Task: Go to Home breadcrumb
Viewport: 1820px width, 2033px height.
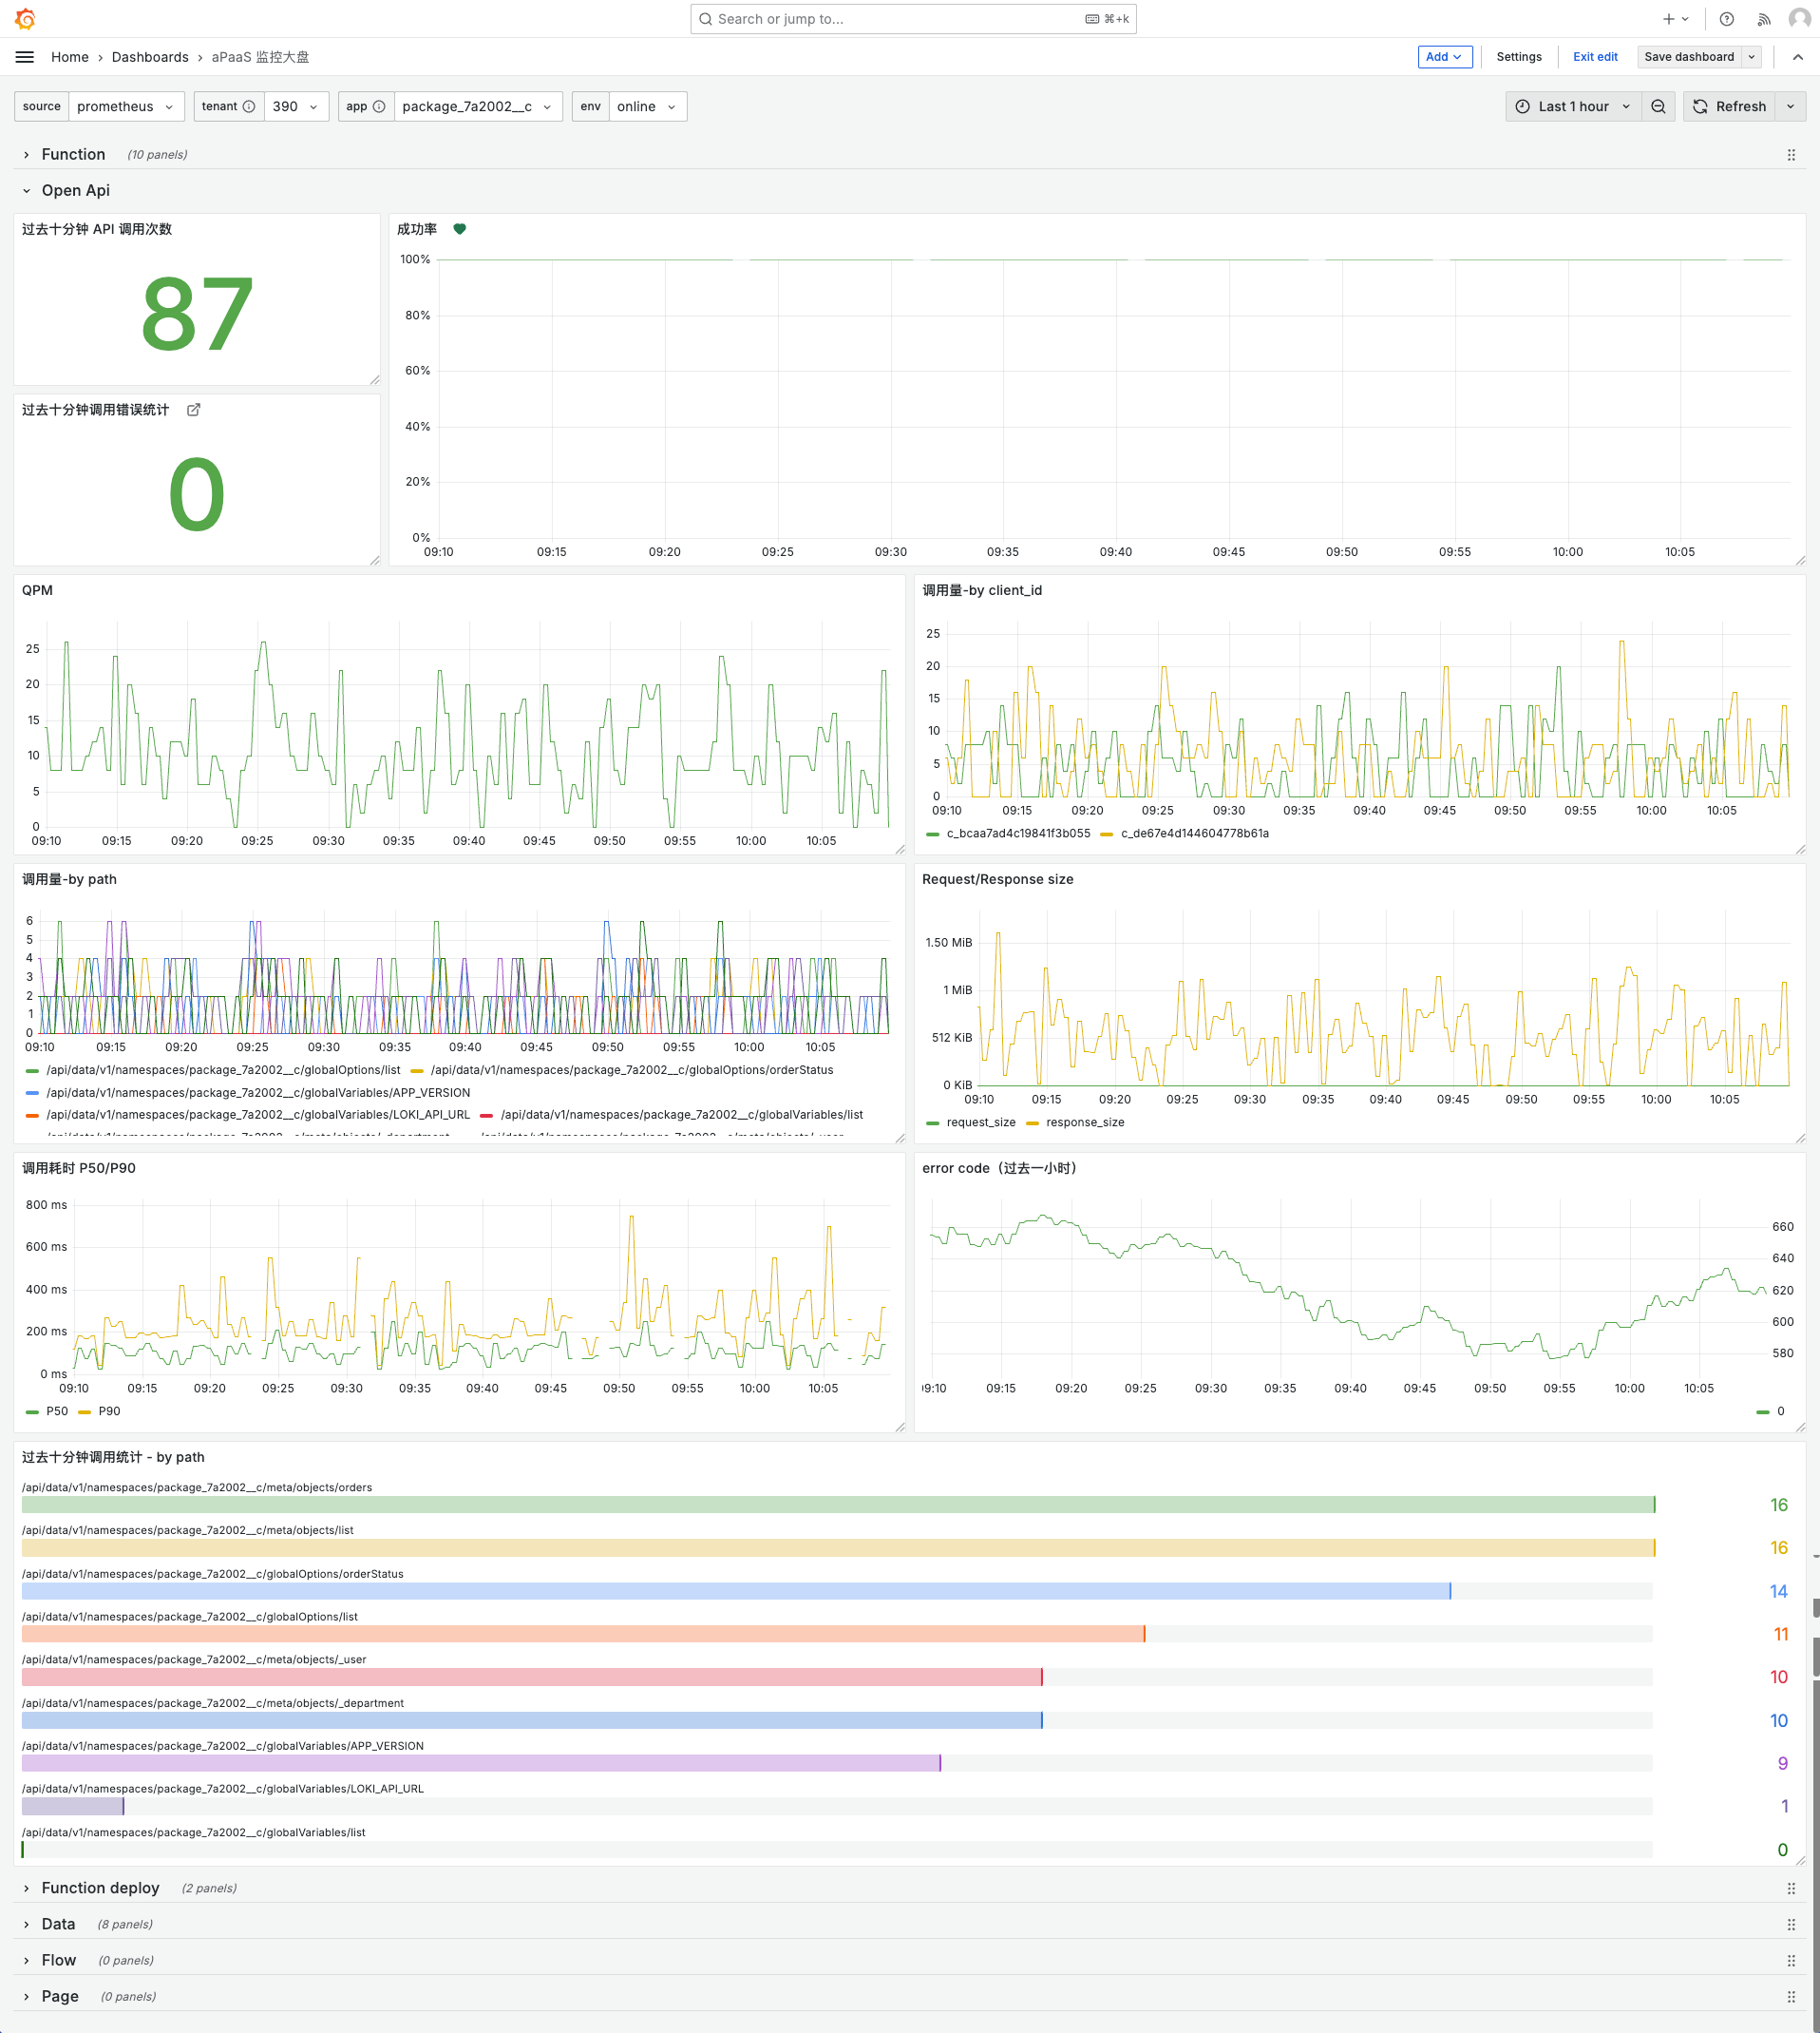Action: 70,57
